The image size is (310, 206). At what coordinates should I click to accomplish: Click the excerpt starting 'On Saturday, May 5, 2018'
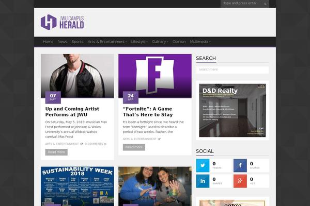[x=76, y=129]
